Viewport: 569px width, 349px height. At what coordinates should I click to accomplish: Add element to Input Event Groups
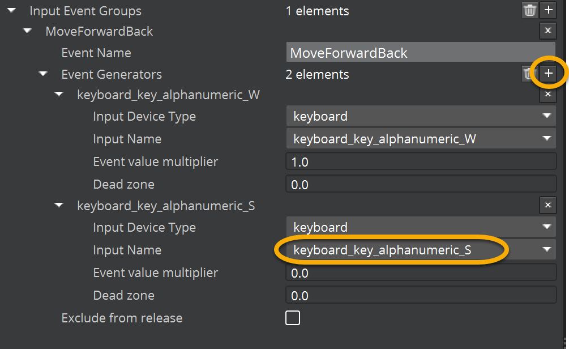pos(547,10)
